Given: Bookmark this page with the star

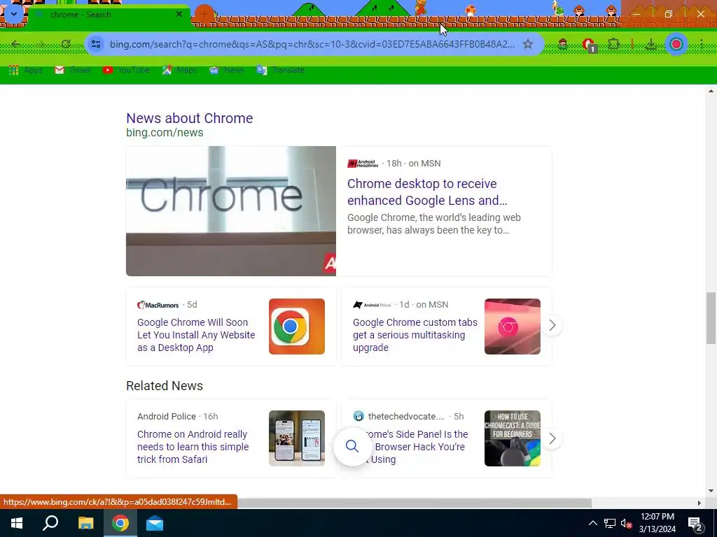Looking at the screenshot, I should pyautogui.click(x=528, y=44).
